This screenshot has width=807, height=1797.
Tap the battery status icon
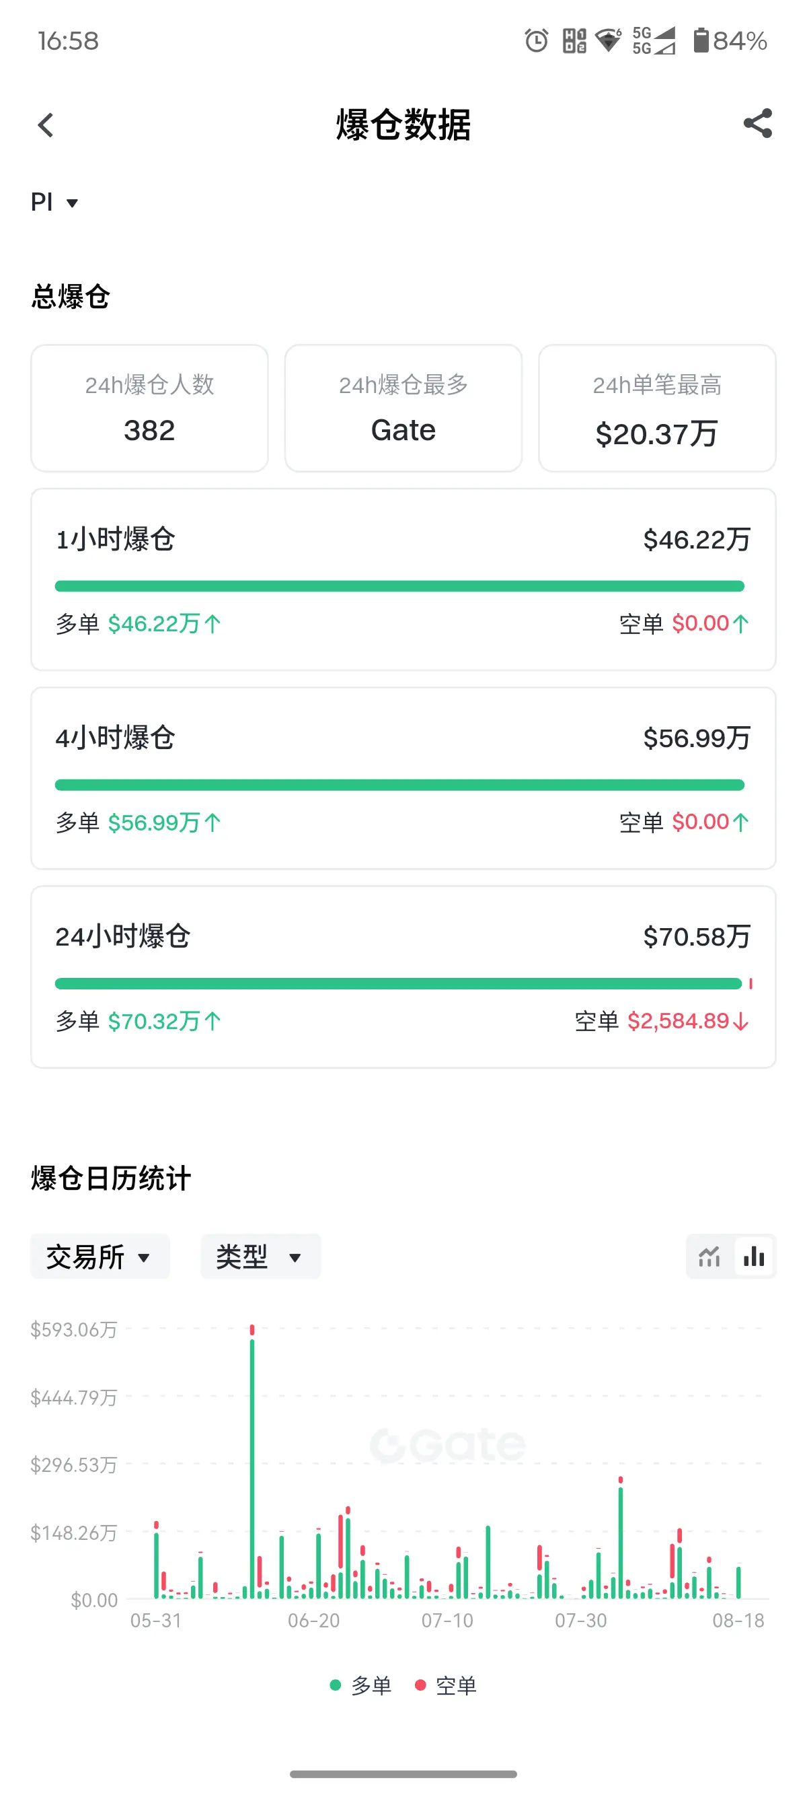[701, 40]
